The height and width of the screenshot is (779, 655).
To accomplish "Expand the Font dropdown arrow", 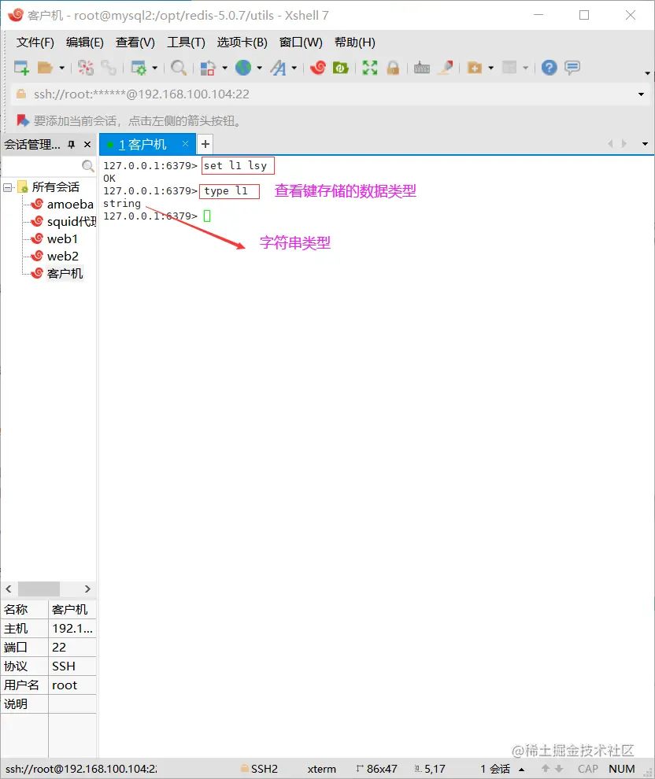I will click(294, 68).
